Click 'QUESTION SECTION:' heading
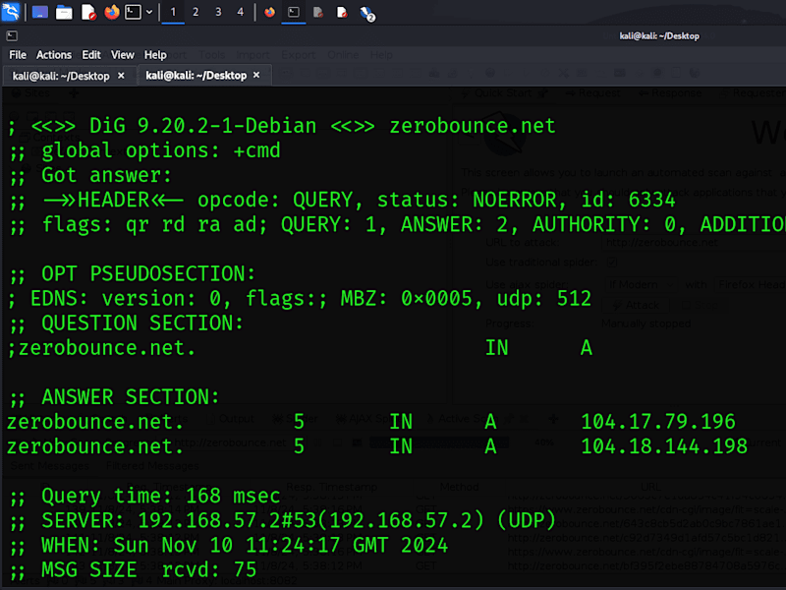Screen dimensions: 786x590 (x=142, y=324)
